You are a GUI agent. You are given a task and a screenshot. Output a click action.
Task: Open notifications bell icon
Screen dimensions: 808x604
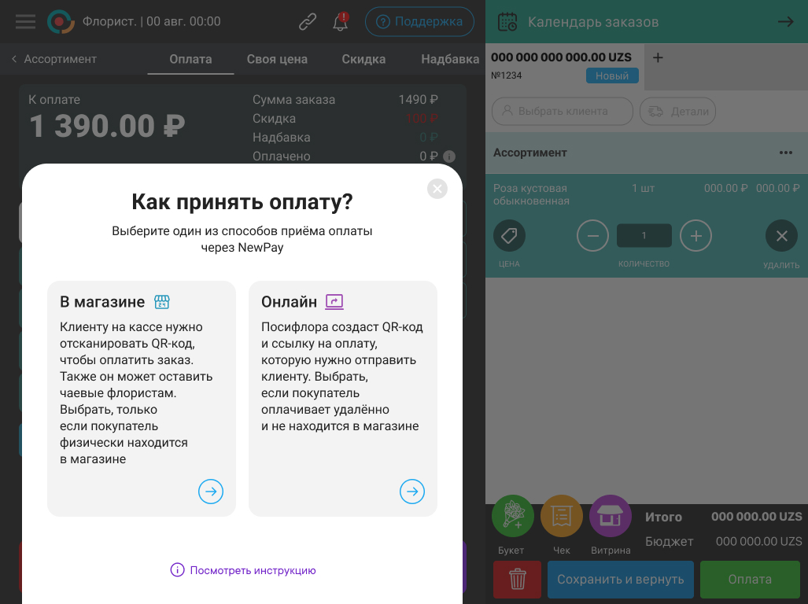(340, 22)
